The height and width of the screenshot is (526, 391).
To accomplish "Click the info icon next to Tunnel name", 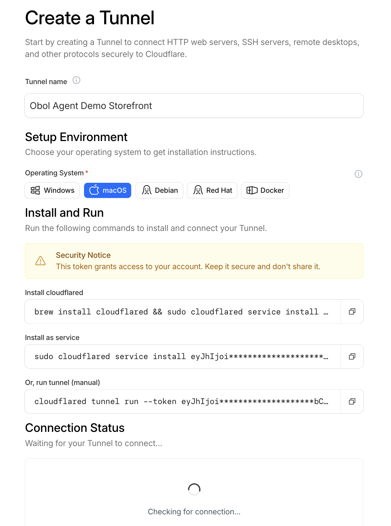I will click(76, 80).
